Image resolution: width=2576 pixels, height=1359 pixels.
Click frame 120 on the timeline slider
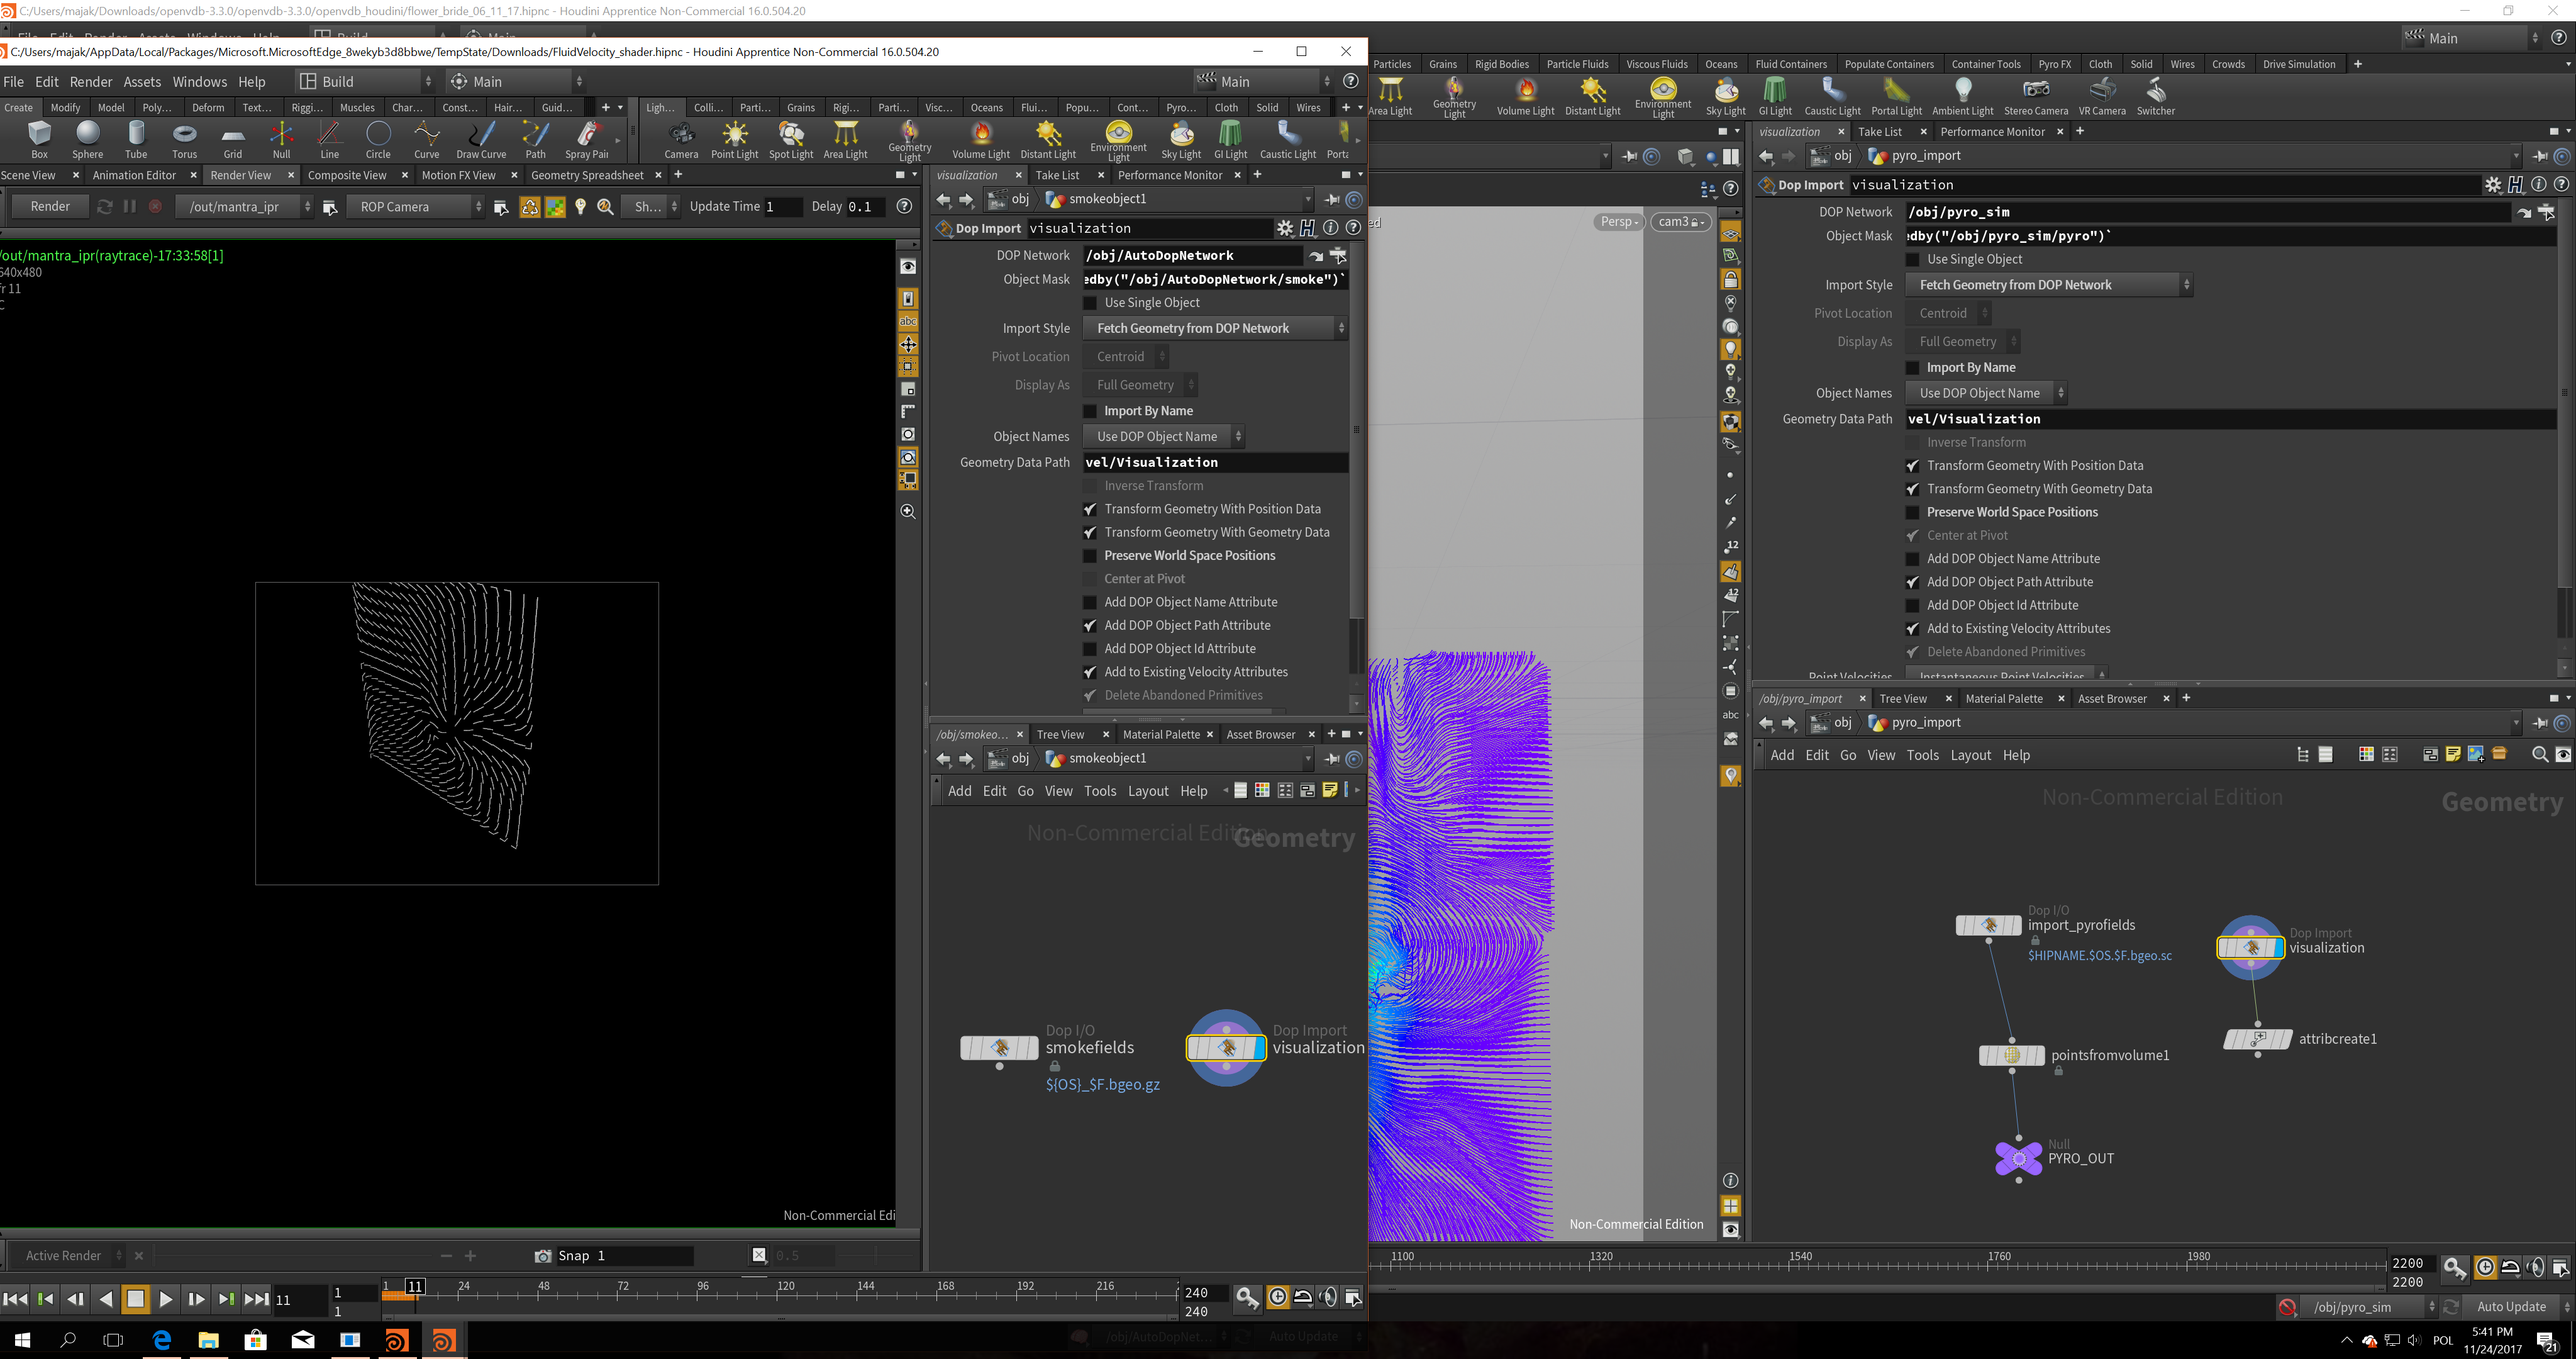tap(787, 1295)
